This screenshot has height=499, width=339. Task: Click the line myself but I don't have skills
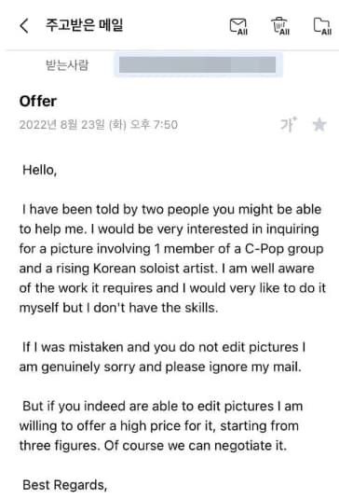tap(119, 308)
